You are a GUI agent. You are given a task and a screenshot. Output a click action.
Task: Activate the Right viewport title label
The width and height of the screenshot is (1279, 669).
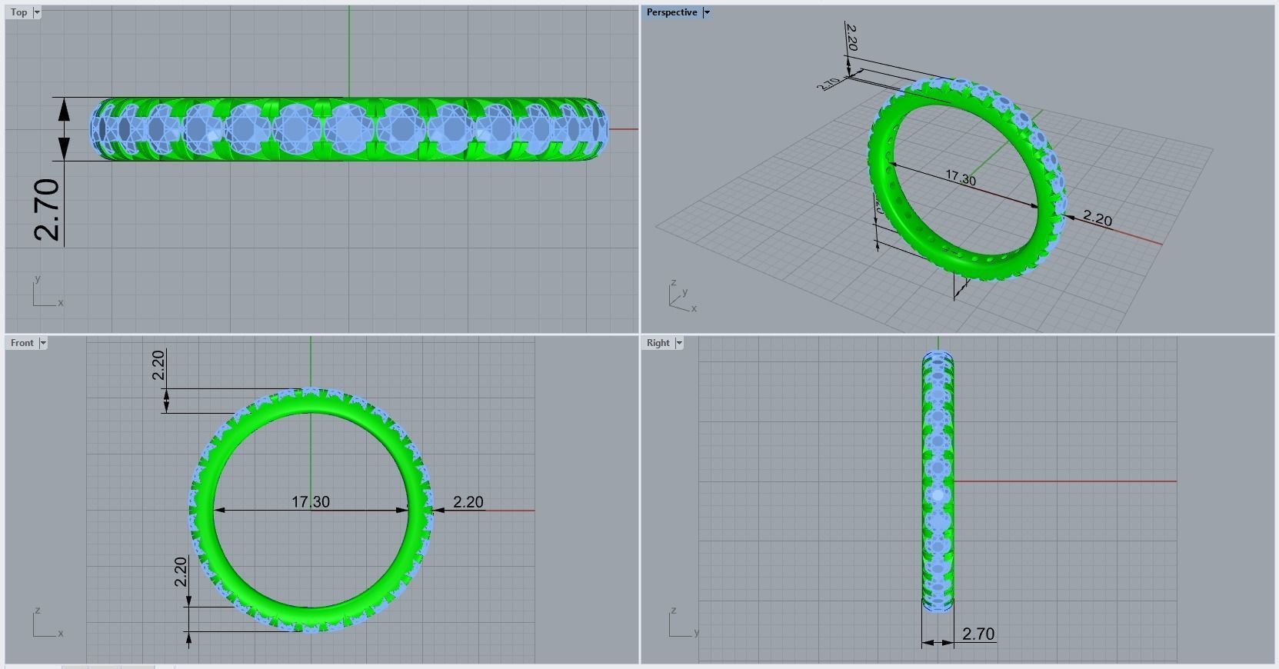(x=658, y=343)
